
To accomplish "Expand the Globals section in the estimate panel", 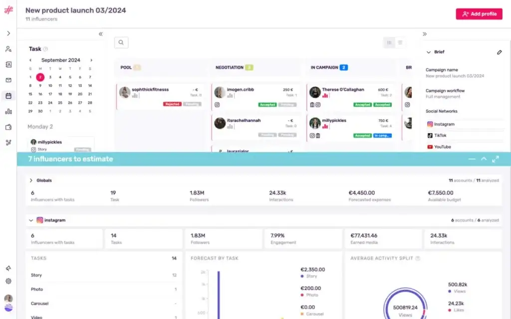I will point(31,180).
